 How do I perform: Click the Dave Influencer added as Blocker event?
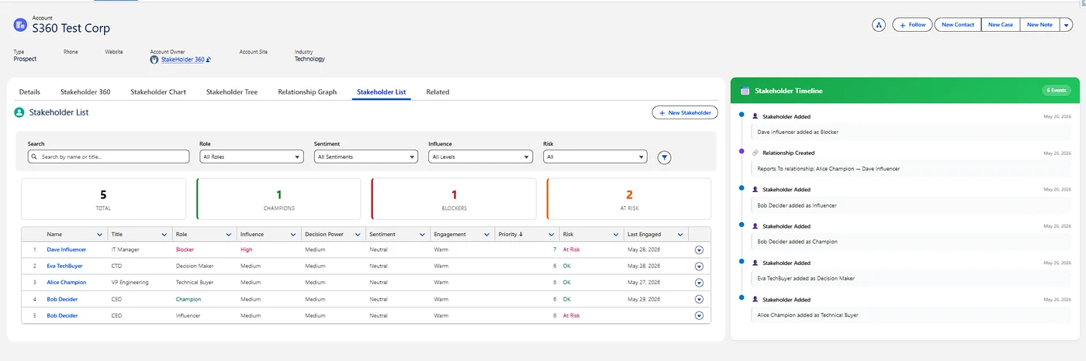point(911,132)
